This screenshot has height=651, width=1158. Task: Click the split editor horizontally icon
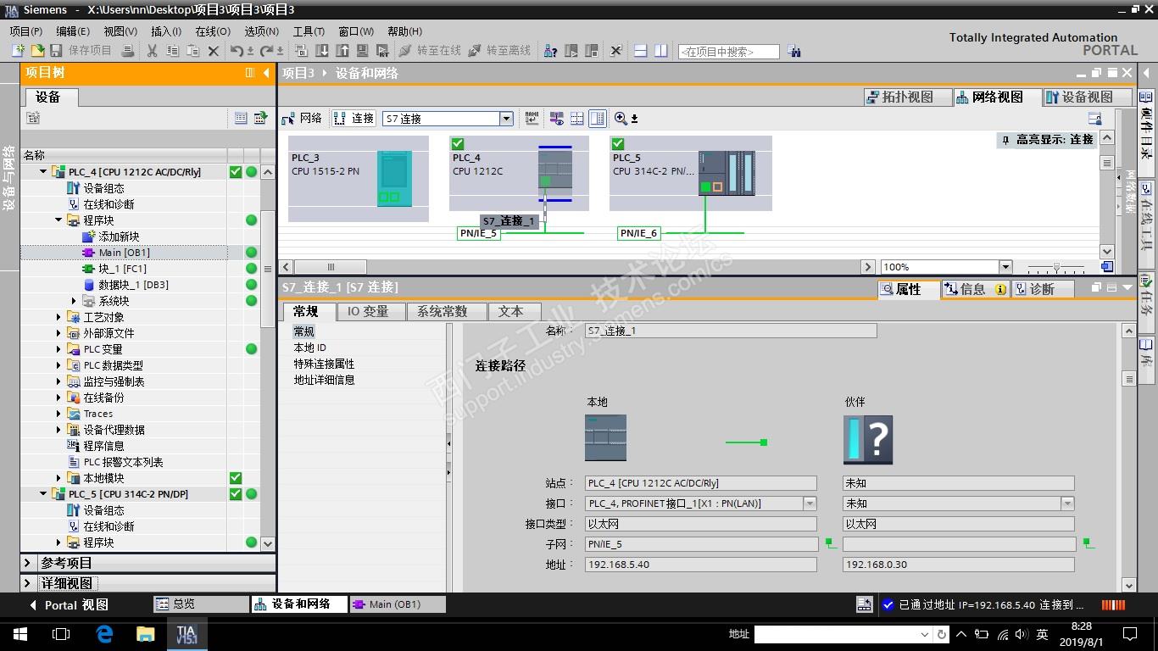click(641, 51)
